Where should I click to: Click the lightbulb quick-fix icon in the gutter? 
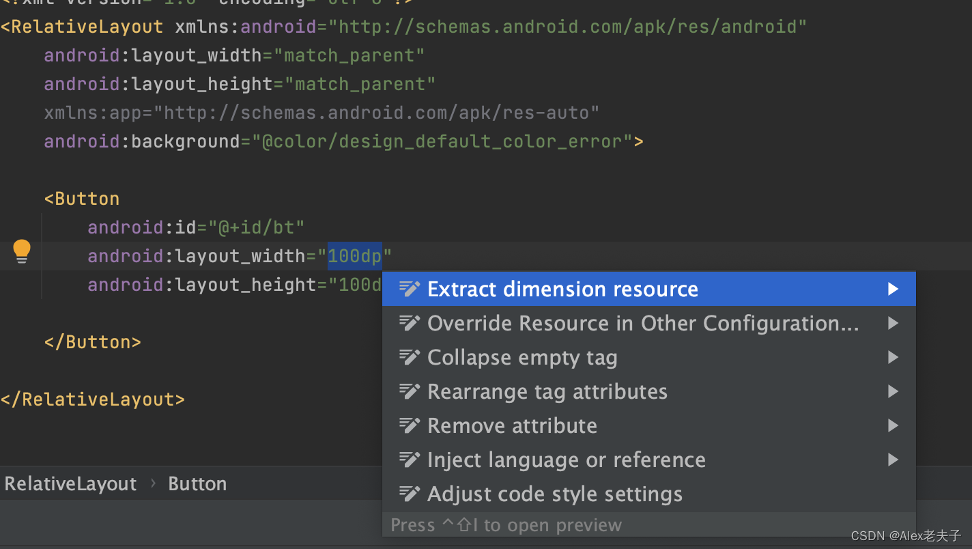pyautogui.click(x=21, y=251)
